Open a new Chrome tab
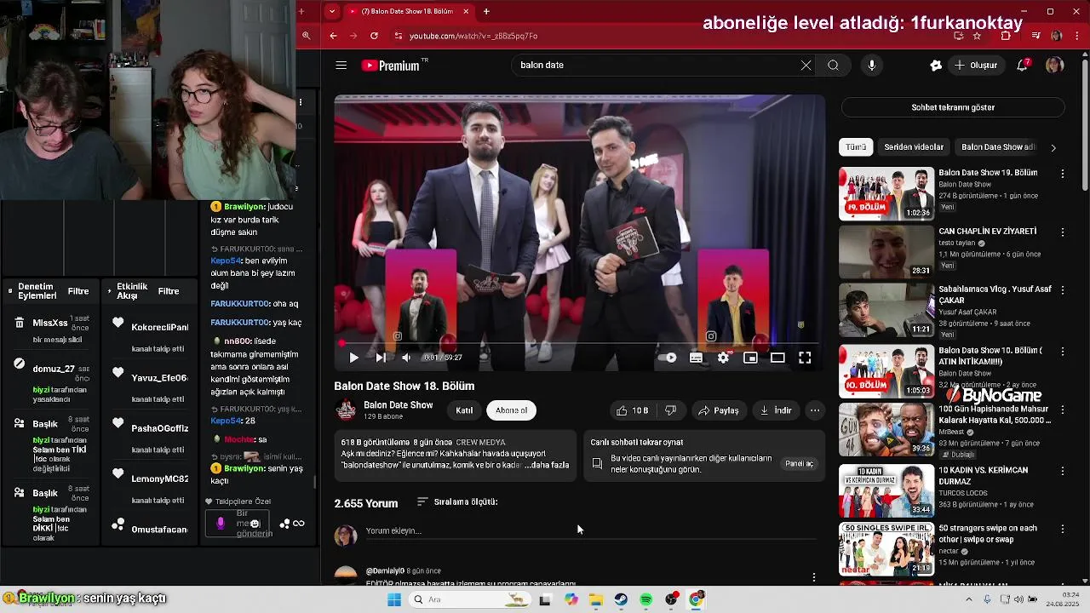Screen dimensions: 1090x613 click(x=486, y=11)
